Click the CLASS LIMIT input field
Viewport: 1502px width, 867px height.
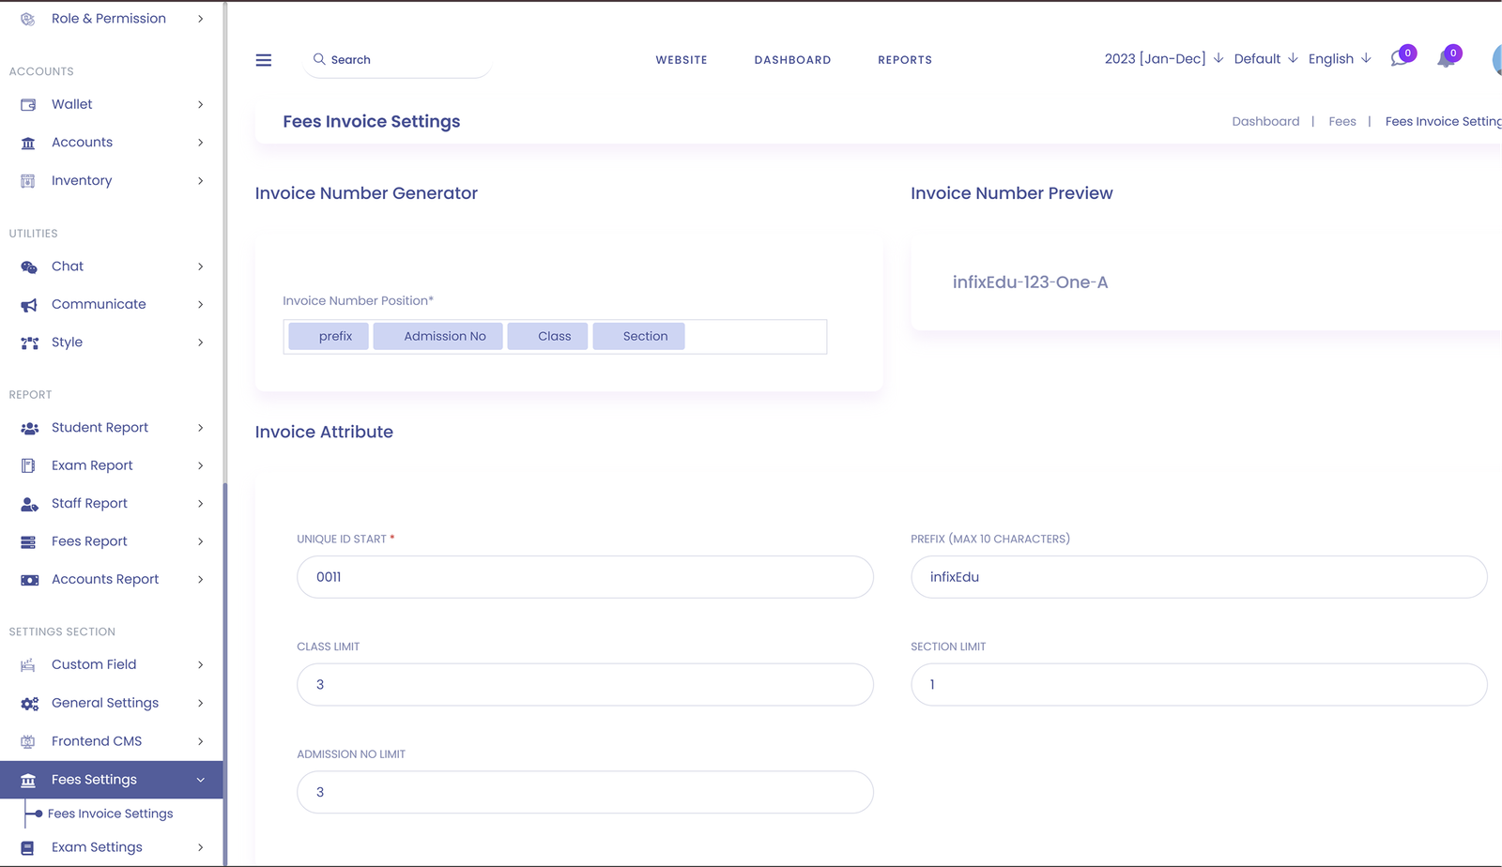point(584,684)
